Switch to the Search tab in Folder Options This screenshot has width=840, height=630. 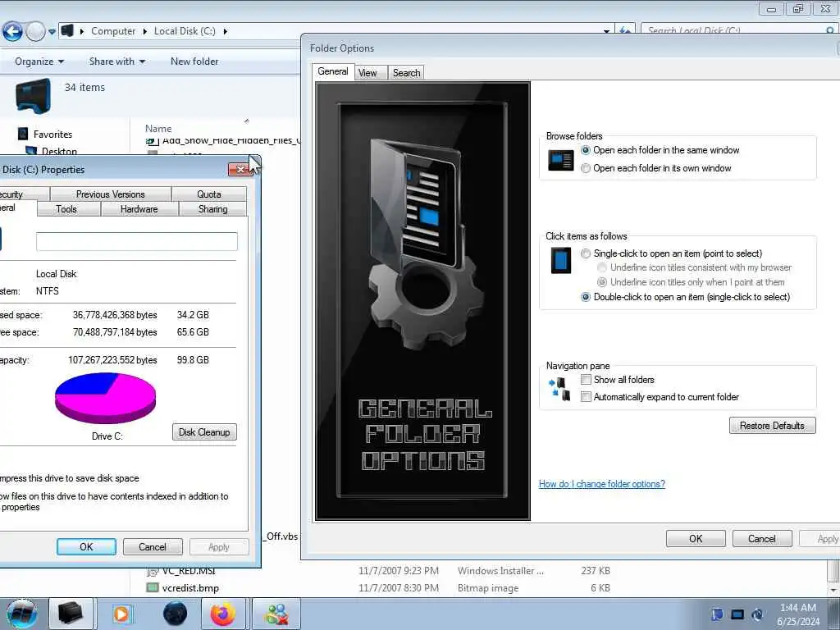(407, 73)
